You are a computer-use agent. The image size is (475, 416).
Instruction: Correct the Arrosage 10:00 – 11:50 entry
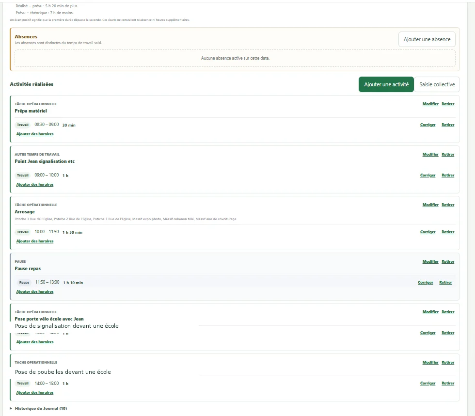427,232
